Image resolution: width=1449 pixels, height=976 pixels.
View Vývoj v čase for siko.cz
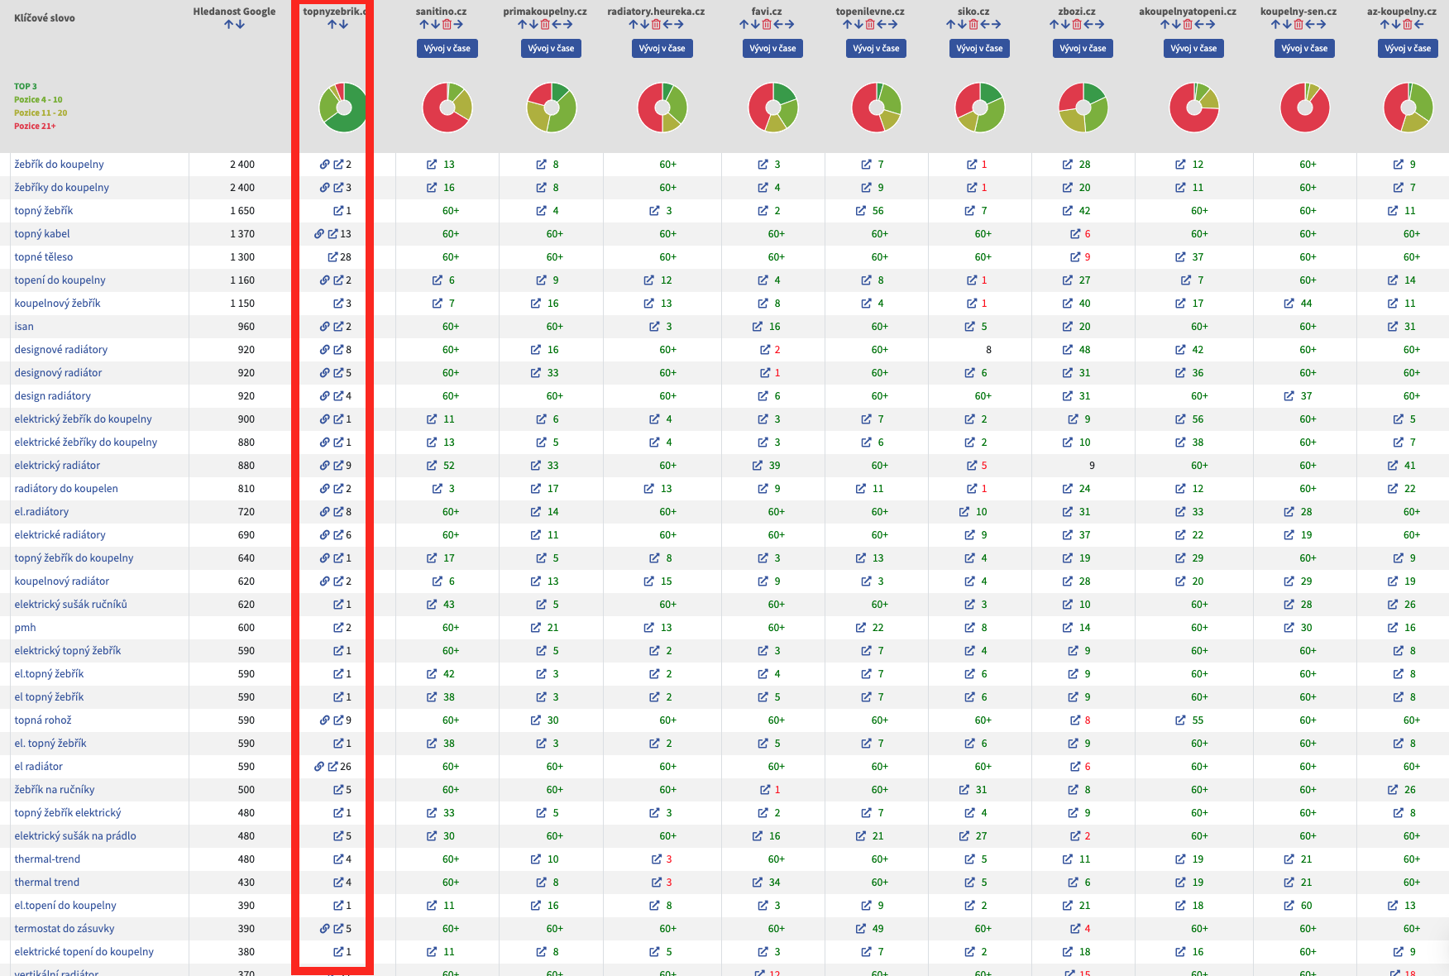(x=979, y=48)
